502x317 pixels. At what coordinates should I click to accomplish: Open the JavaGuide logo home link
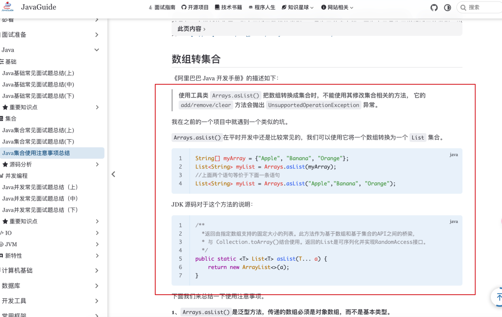pyautogui.click(x=29, y=7)
